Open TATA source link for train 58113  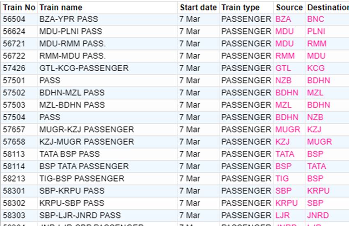pos(285,154)
